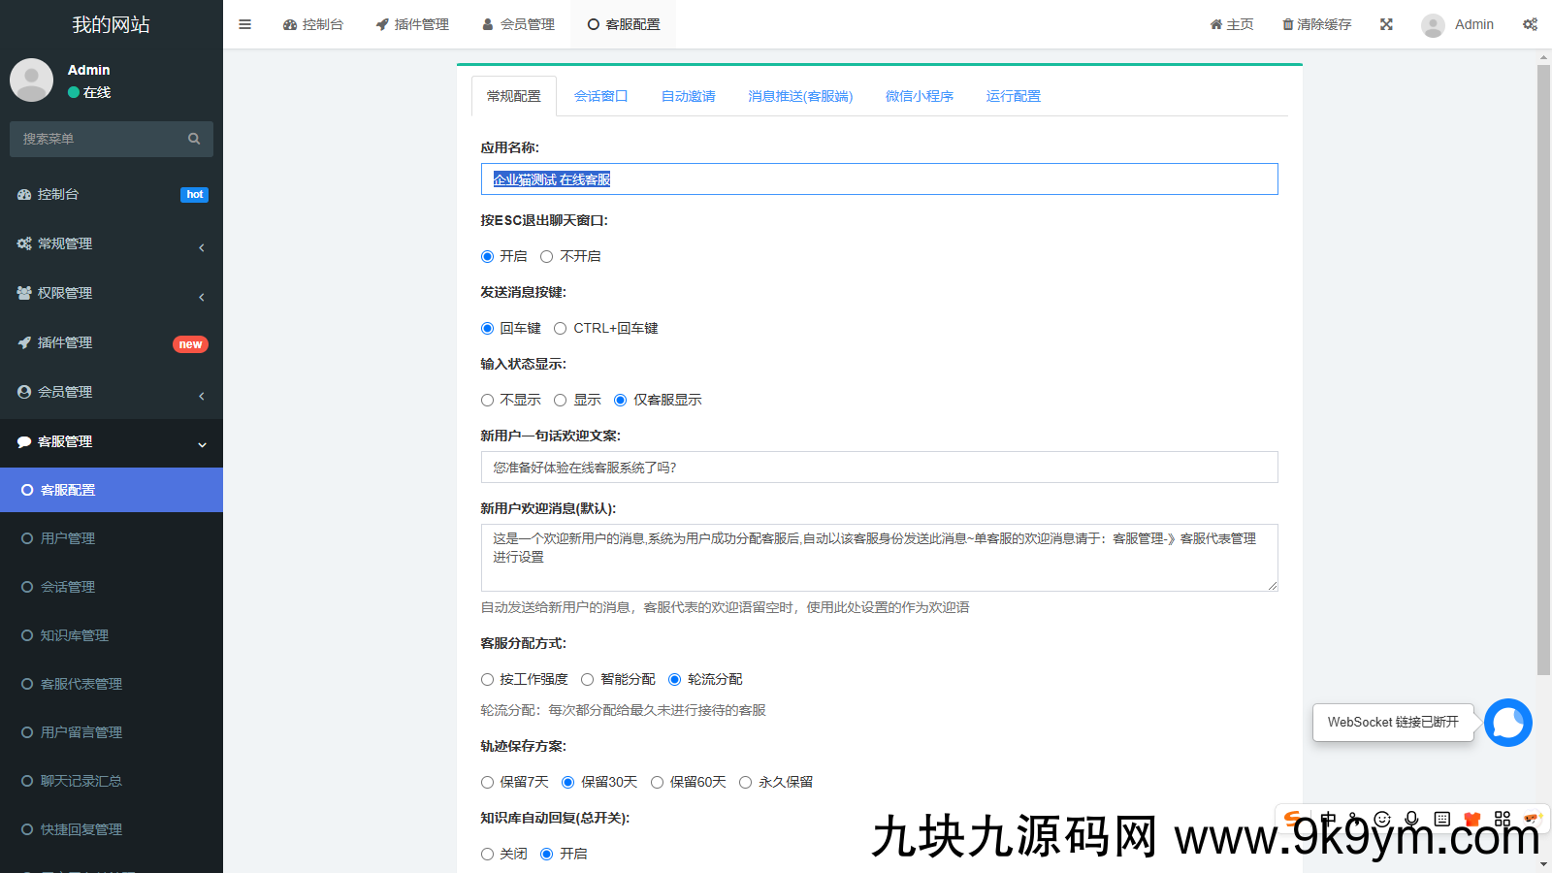
Task: Select 不开启 for ESC exit chat option
Action: [x=547, y=257]
